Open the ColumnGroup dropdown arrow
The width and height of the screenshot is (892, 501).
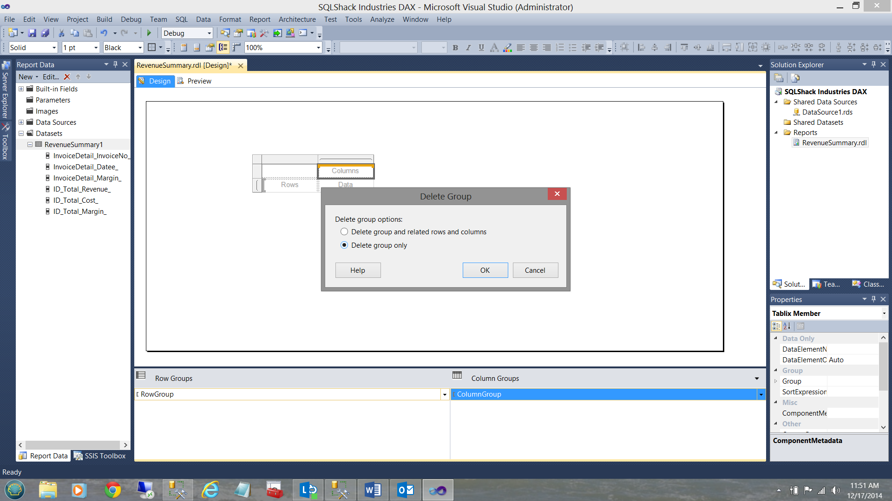(x=761, y=394)
